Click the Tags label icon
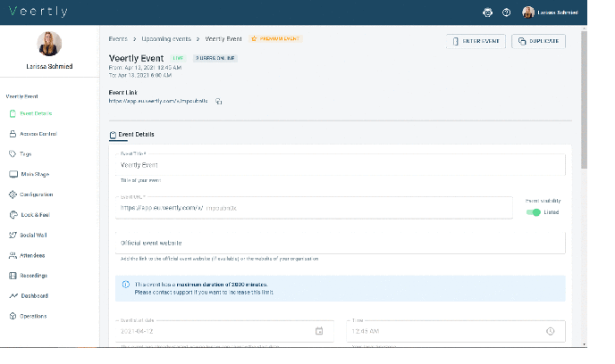 click(x=13, y=153)
